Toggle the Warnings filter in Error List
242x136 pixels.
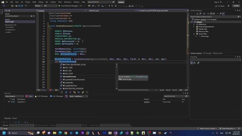(41, 96)
